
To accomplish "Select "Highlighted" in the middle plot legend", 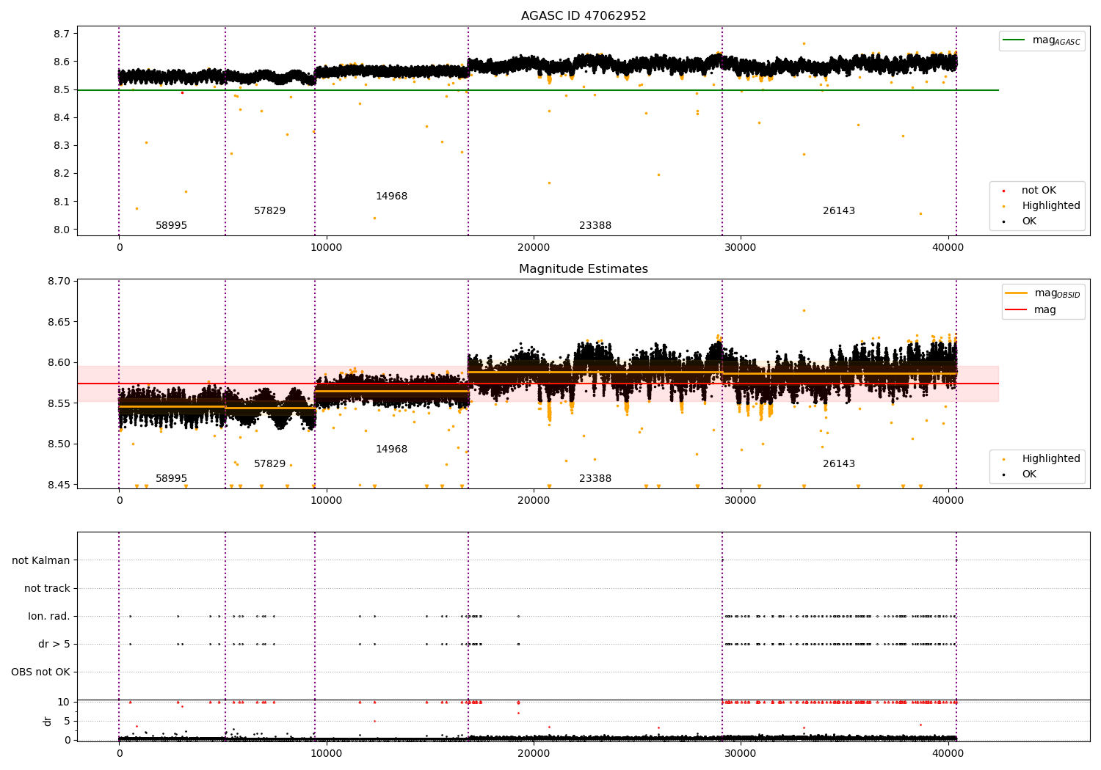I will [1051, 459].
